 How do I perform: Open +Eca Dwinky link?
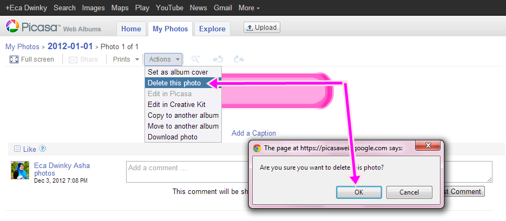[27, 8]
